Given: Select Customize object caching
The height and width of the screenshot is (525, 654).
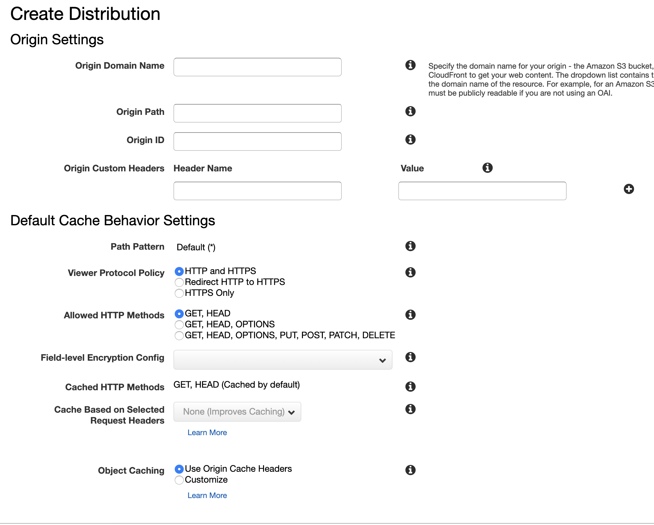Looking at the screenshot, I should (179, 480).
